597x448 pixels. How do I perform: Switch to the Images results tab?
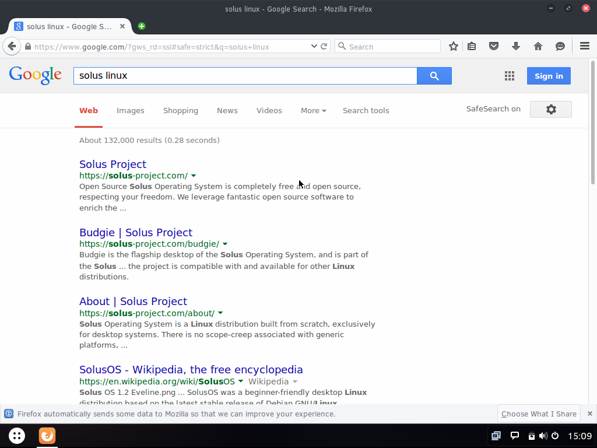tap(130, 110)
